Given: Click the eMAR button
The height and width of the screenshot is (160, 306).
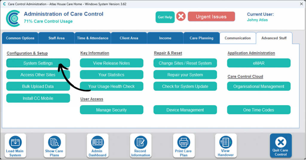Looking at the screenshot, I should click(259, 63).
